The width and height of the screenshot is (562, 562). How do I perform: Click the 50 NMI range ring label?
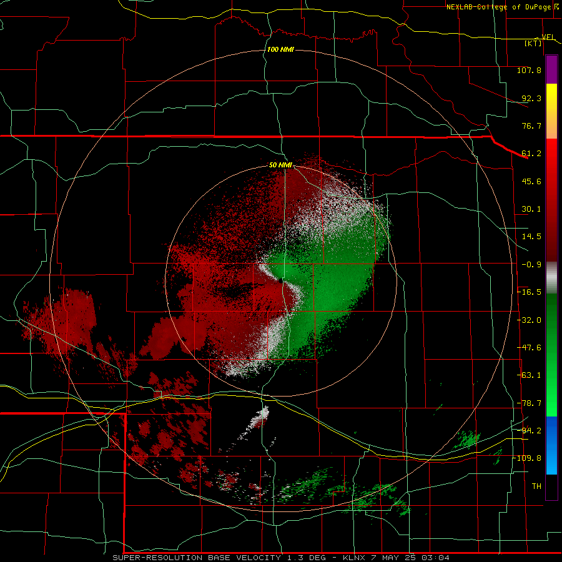point(280,165)
